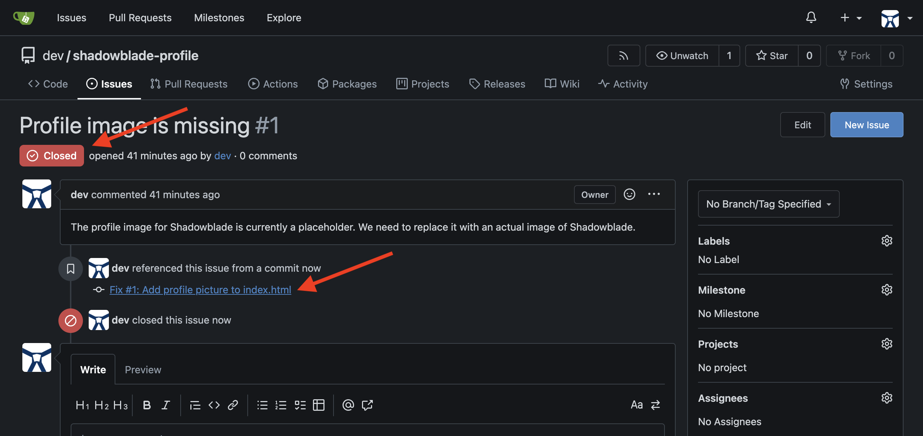Click the italic formatting icon

[165, 405]
